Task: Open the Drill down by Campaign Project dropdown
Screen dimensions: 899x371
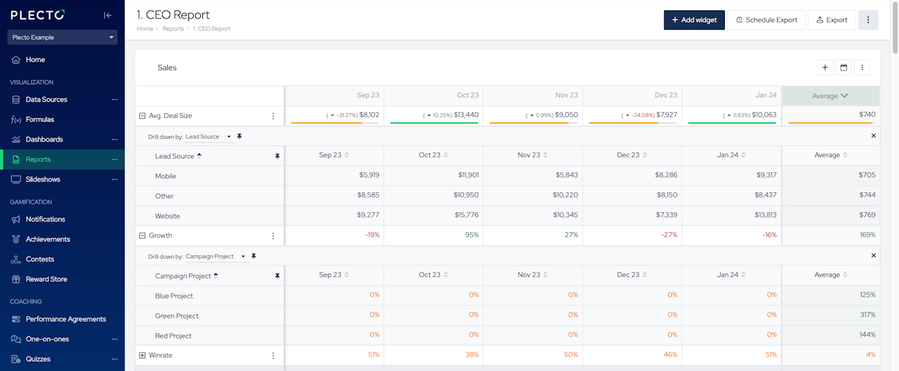Action: pos(216,257)
